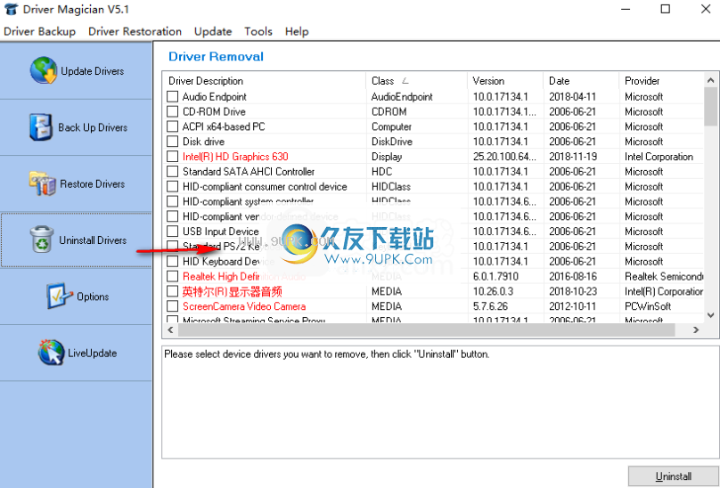720x488 pixels.
Task: Tick Standard SATA AHCI Controller checkbox
Action: point(172,172)
